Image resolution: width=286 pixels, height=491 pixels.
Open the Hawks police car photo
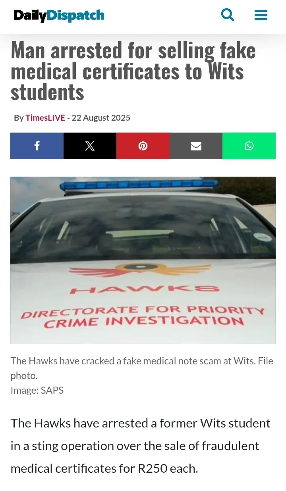[x=143, y=260]
